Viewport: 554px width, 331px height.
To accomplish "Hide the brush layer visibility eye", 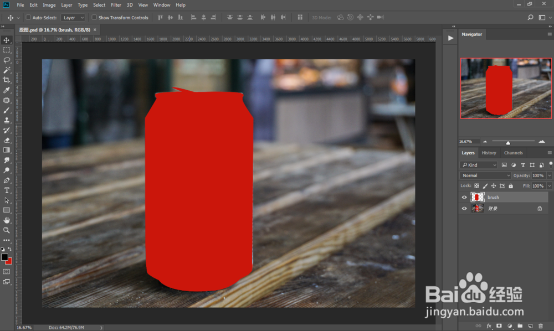I will point(464,197).
